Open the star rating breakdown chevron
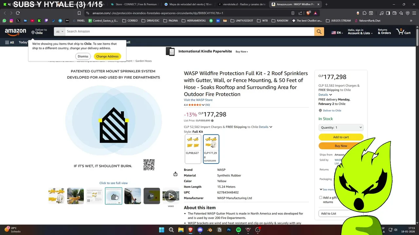This screenshot has height=235, width=419. tap(203, 105)
